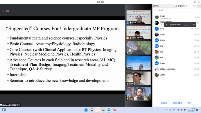The height and width of the screenshot is (113, 201).
Task: Close the 管理成员 members panel
Action: point(196,6)
